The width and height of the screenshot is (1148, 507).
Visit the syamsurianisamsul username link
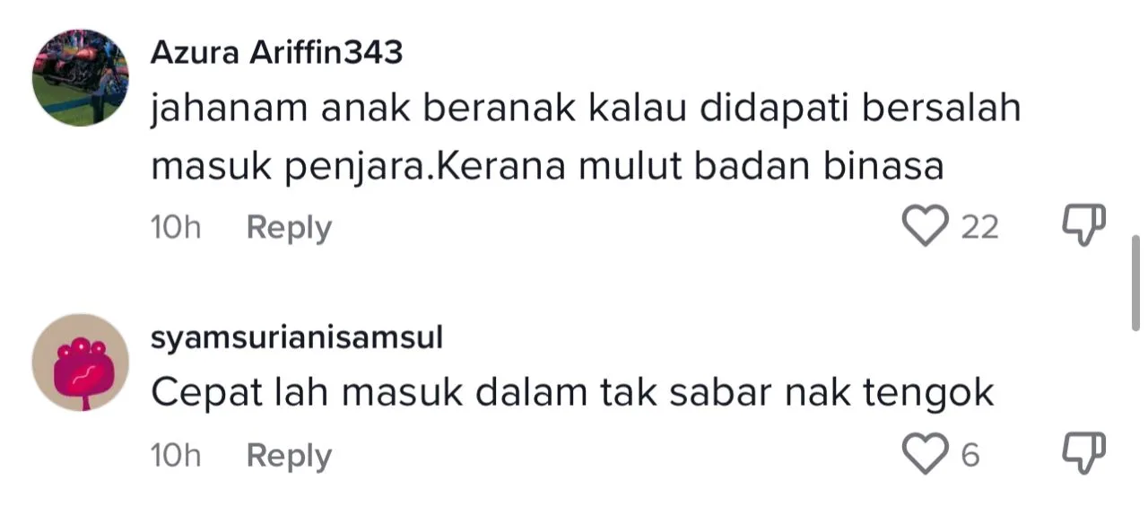297,338
